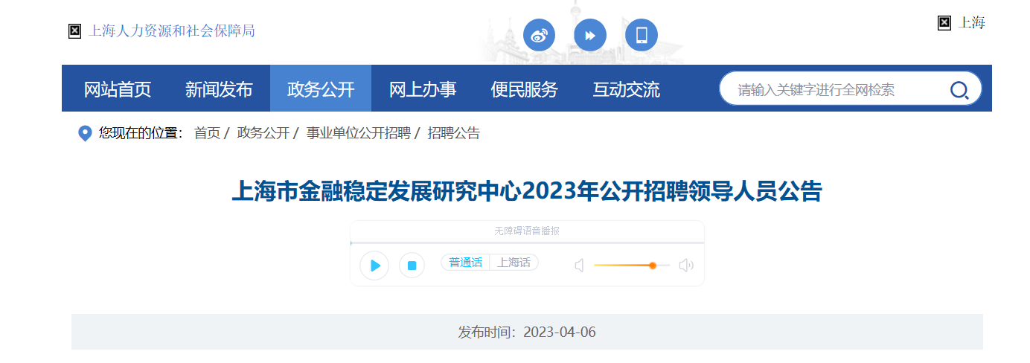This screenshot has width=1030, height=363.
Task: Open the 网站首页 menu item
Action: 118,89
